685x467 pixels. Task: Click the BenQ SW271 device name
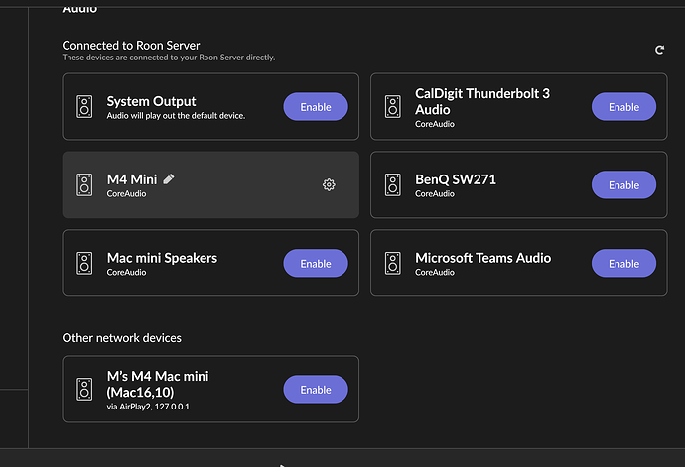coord(456,179)
